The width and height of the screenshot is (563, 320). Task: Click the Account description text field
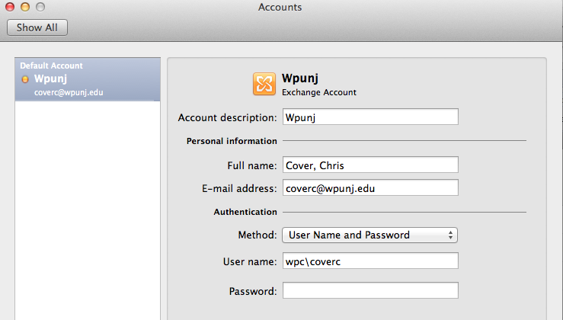(x=370, y=117)
